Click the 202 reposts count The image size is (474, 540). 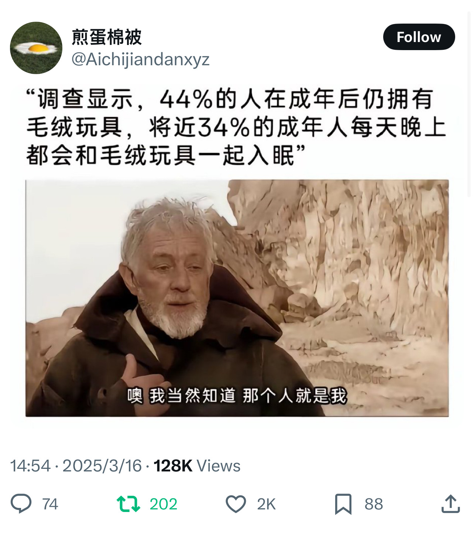[164, 504]
